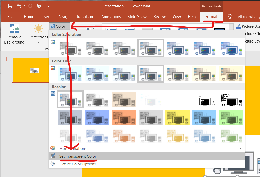This screenshot has height=177, width=260.
Task: Apply the last black-and-white recolor in the first Recolor row
Action: point(231,99)
